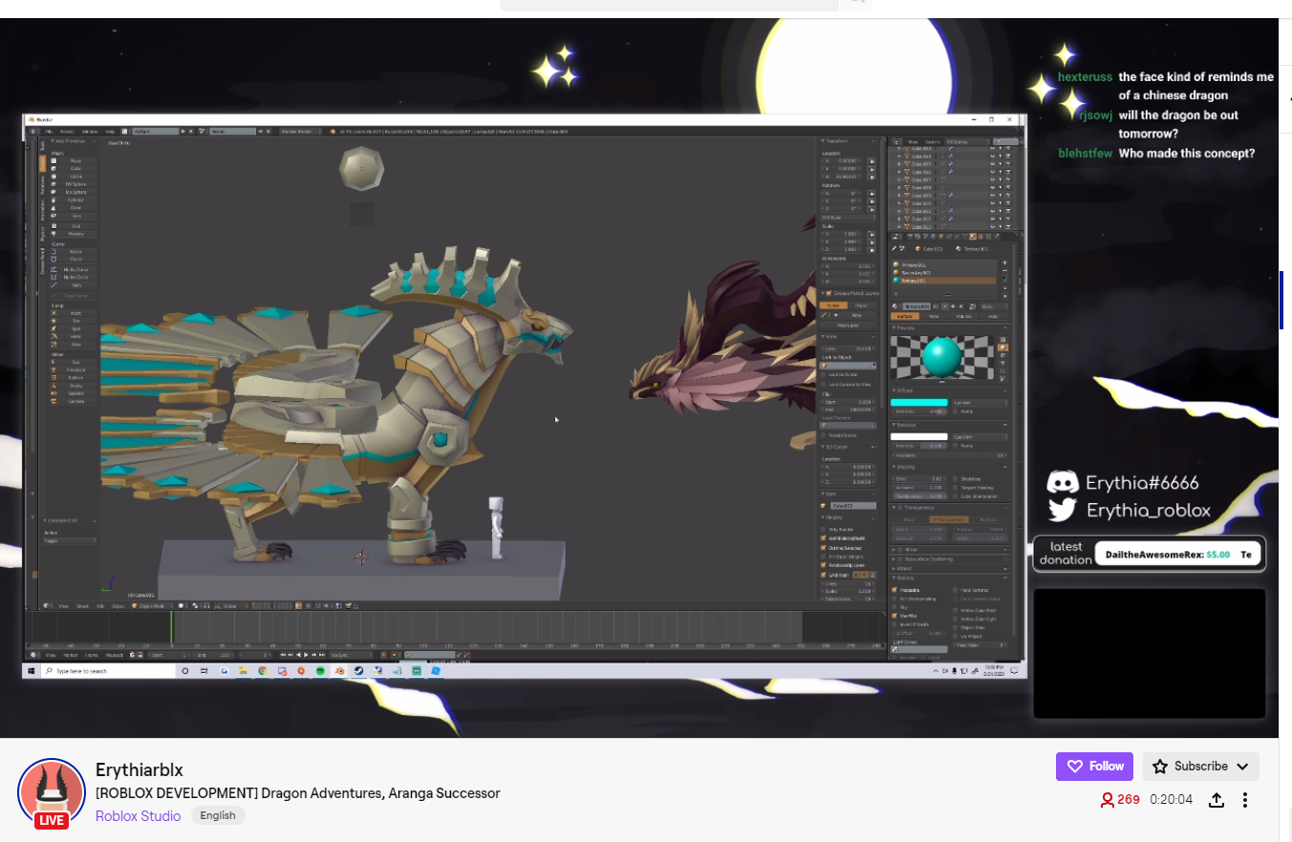Add a Spot lamp
1292x842 pixels.
click(74, 328)
